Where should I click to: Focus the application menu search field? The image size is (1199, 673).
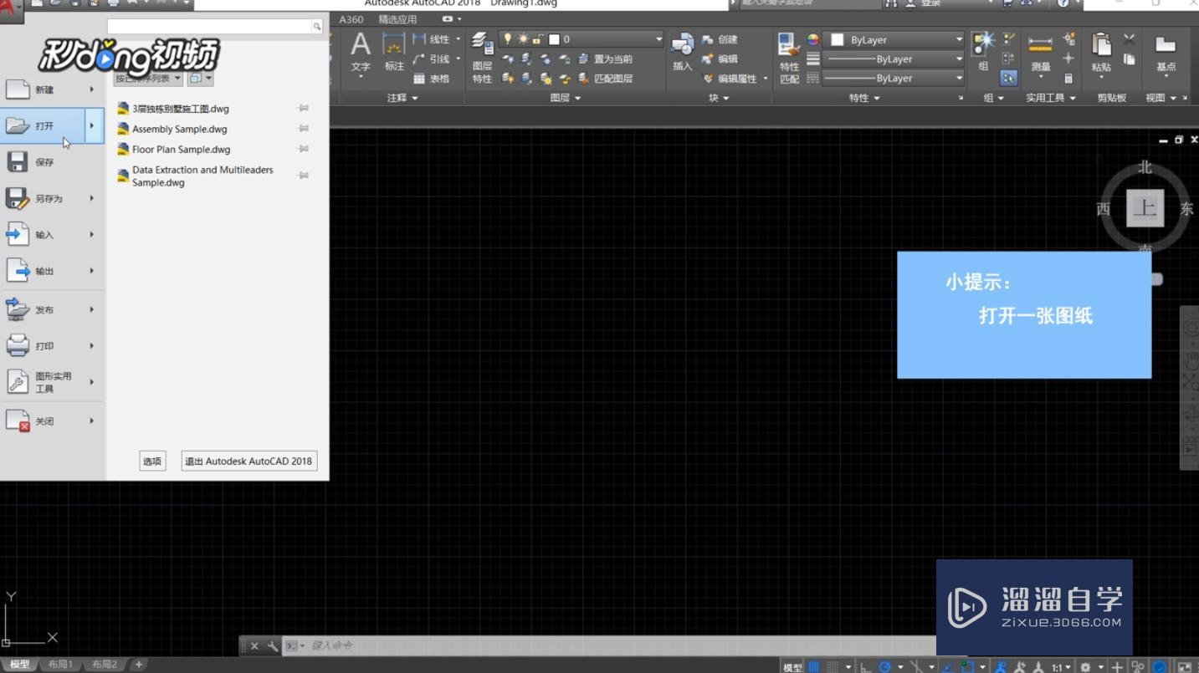(209, 27)
